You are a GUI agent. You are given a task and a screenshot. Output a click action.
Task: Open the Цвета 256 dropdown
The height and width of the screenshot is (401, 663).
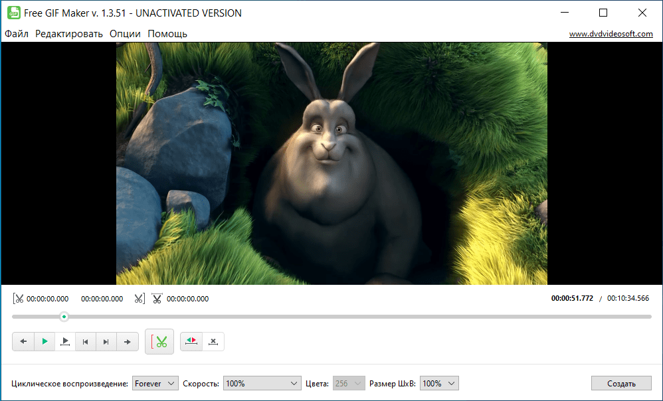pyautogui.click(x=349, y=383)
